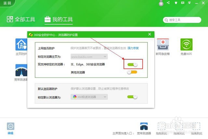Open the main menu dropdown icon
Viewport: 208px width, 139px height.
[189, 3]
